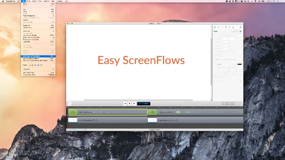Click the shadow color black swatch
The width and height of the screenshot is (285, 160).
coord(240,64)
